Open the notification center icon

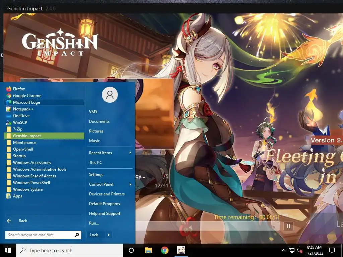(x=332, y=250)
